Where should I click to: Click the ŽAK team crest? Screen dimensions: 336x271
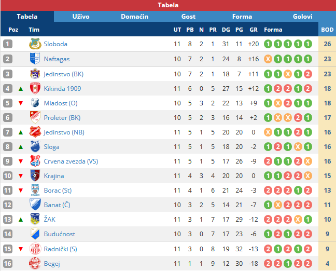35,219
